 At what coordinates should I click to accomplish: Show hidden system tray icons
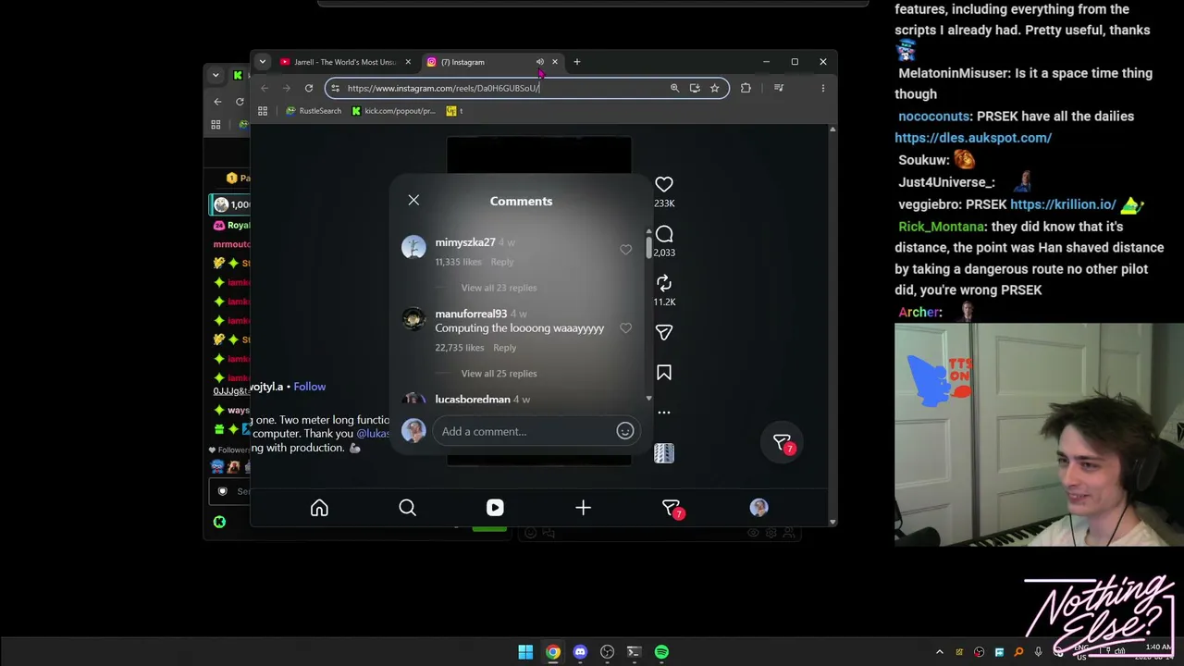(x=940, y=652)
